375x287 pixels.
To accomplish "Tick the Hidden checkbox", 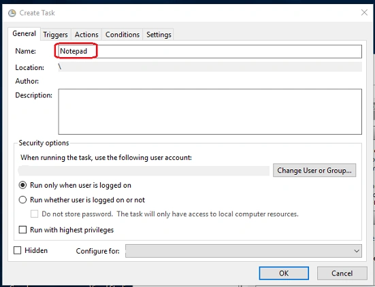I will tap(17, 250).
